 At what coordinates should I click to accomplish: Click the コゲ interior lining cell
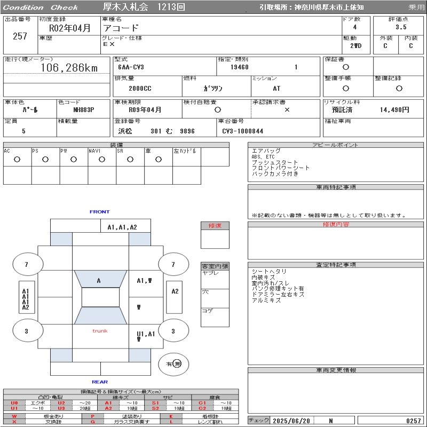tap(215, 317)
